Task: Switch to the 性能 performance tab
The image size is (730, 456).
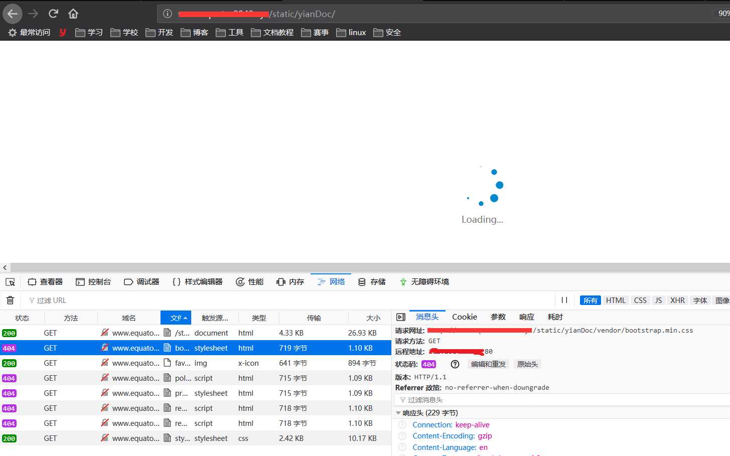Action: pyautogui.click(x=249, y=282)
